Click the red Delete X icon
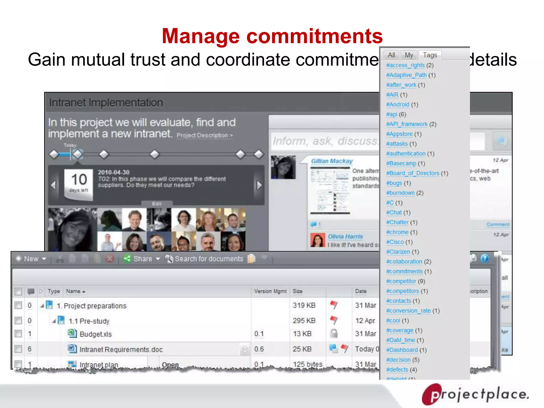This screenshot has height=408, width=544. pyautogui.click(x=110, y=258)
